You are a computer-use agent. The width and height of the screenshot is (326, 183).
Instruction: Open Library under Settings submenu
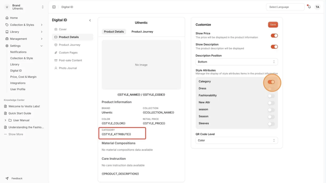point(15,64)
